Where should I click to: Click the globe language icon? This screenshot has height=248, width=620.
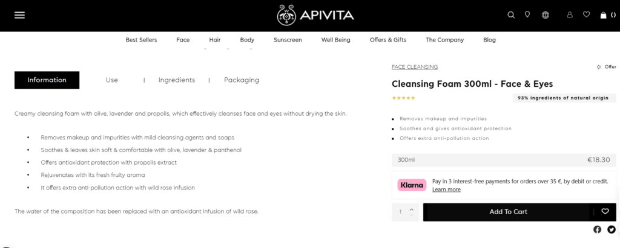pos(546,15)
